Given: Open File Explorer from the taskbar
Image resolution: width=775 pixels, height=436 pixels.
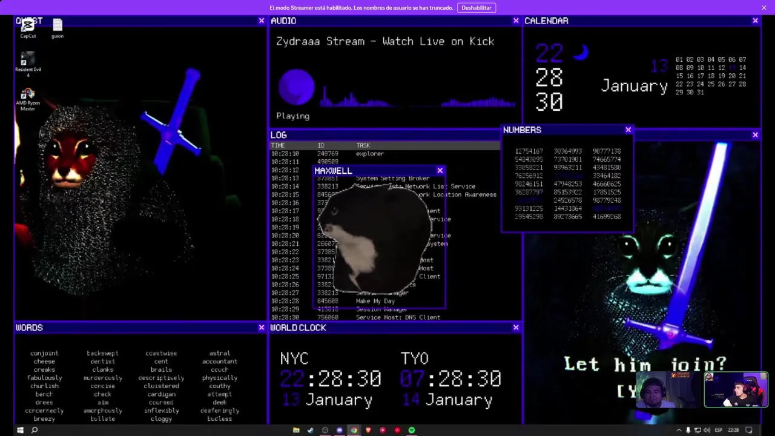Looking at the screenshot, I should [296, 430].
